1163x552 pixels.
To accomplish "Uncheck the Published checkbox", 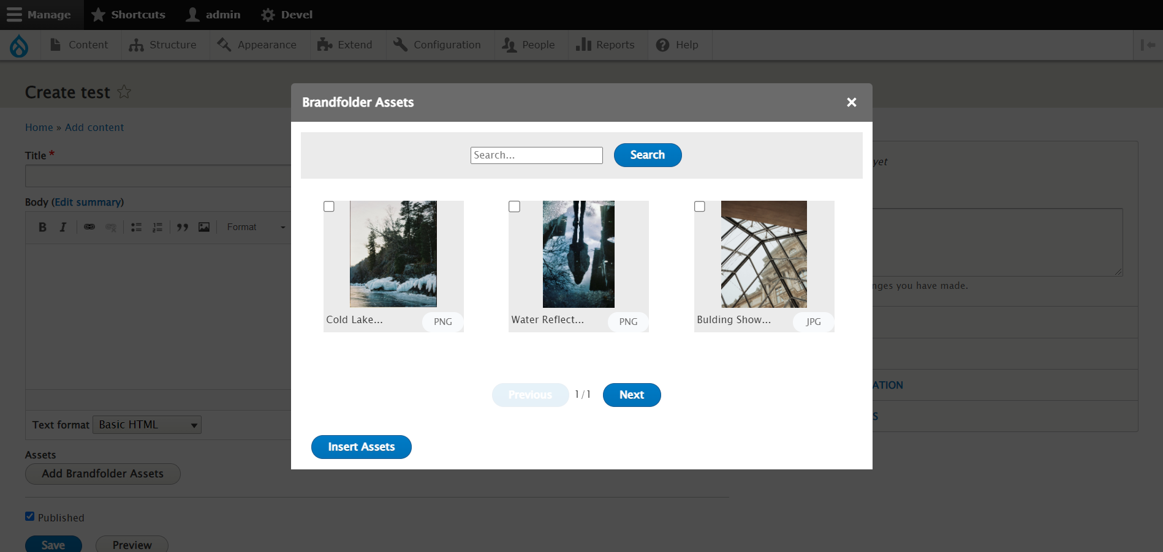I will click(x=29, y=516).
